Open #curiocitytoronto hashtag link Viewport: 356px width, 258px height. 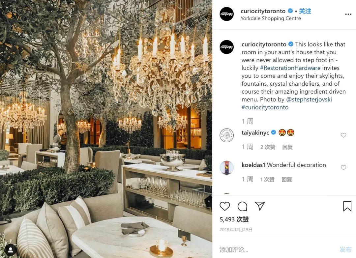tap(265, 107)
